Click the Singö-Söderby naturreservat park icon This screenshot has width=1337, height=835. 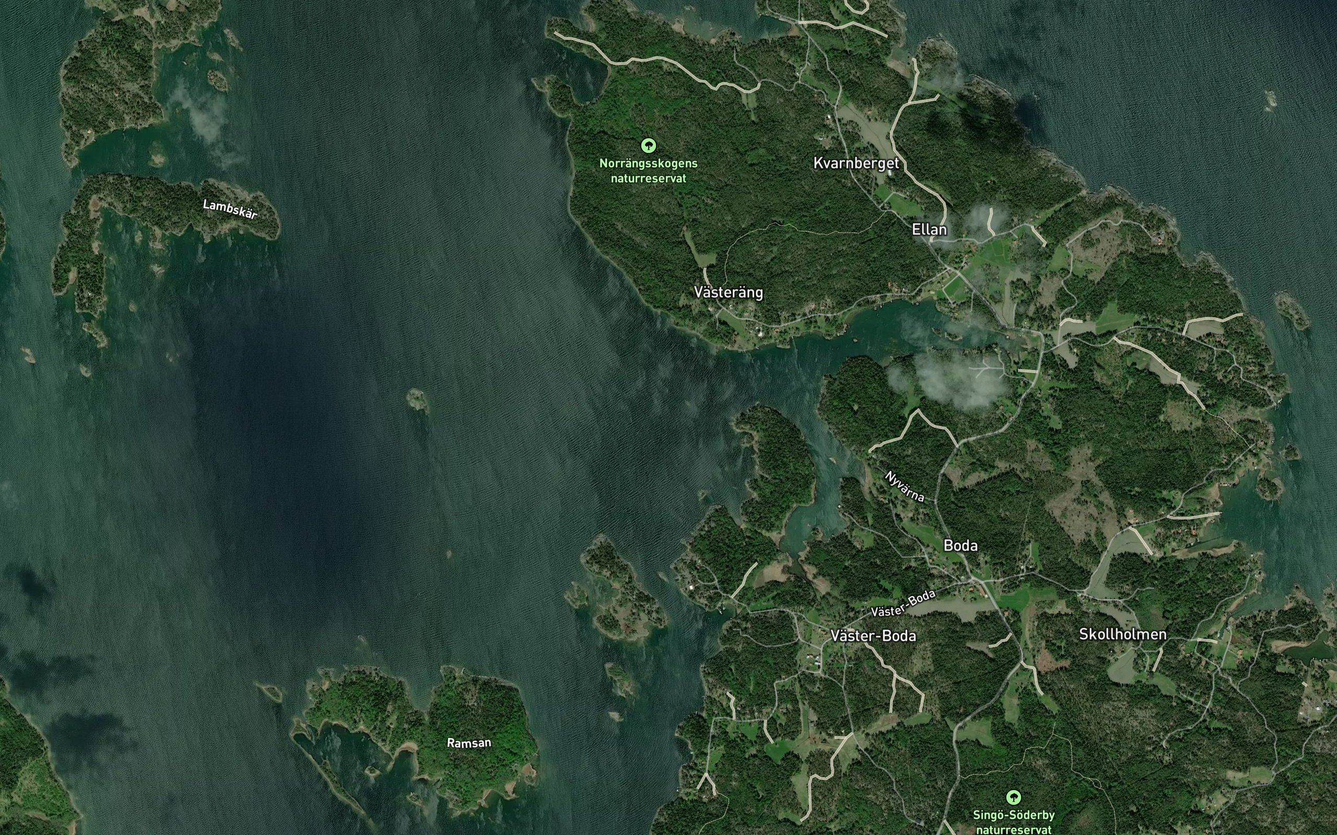[x=1013, y=797]
